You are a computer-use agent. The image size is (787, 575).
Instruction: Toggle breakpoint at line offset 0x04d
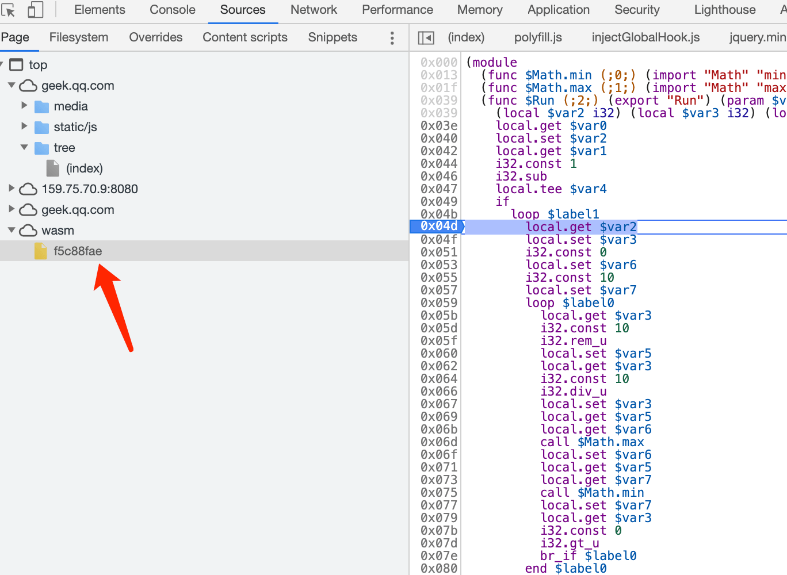point(438,227)
